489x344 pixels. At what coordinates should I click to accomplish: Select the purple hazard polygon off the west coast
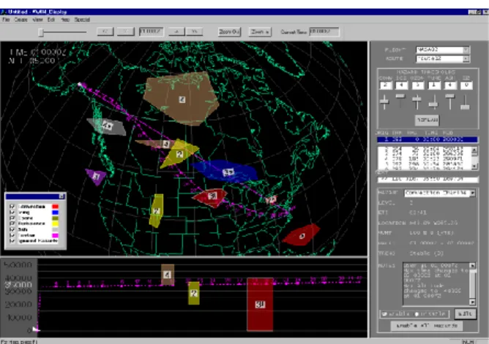pyautogui.click(x=96, y=177)
